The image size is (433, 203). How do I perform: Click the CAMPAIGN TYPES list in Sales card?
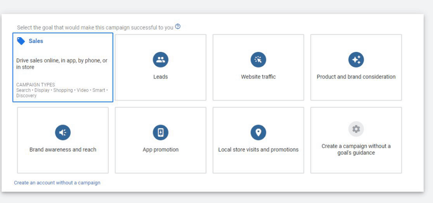(62, 90)
